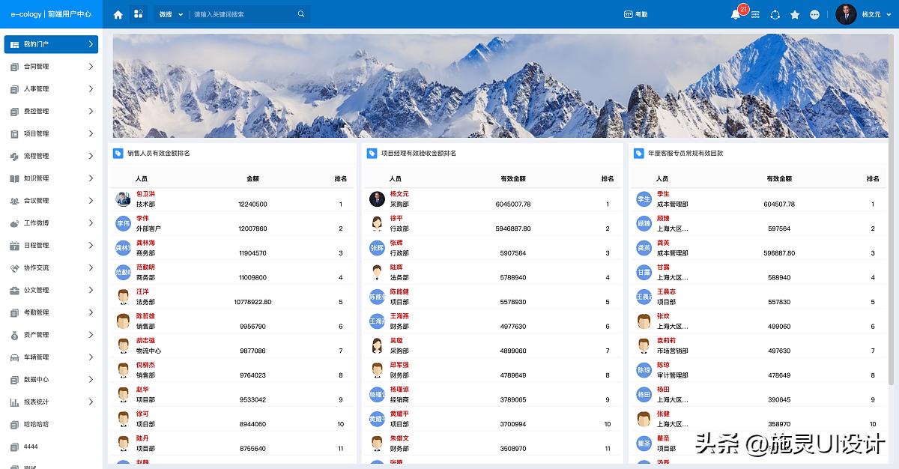Expand the 费控管理 chevron
The height and width of the screenshot is (469, 899).
pyautogui.click(x=91, y=112)
